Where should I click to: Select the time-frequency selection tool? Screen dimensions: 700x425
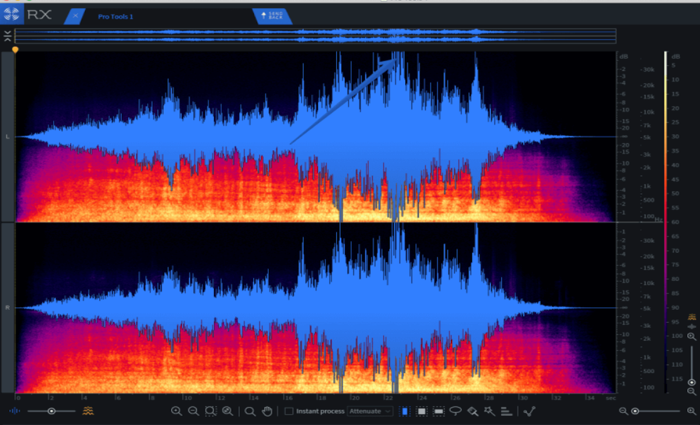pos(422,411)
